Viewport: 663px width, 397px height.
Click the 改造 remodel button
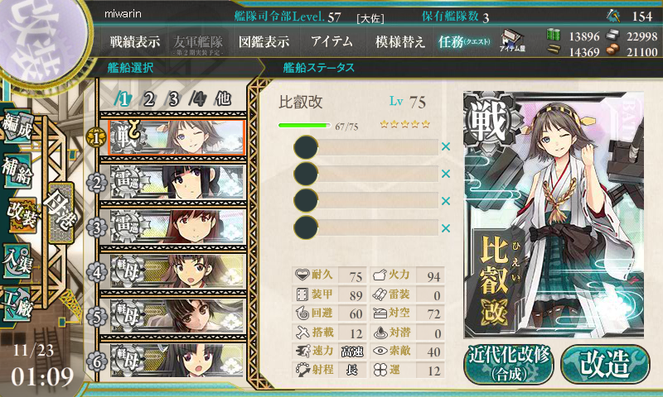tap(605, 364)
